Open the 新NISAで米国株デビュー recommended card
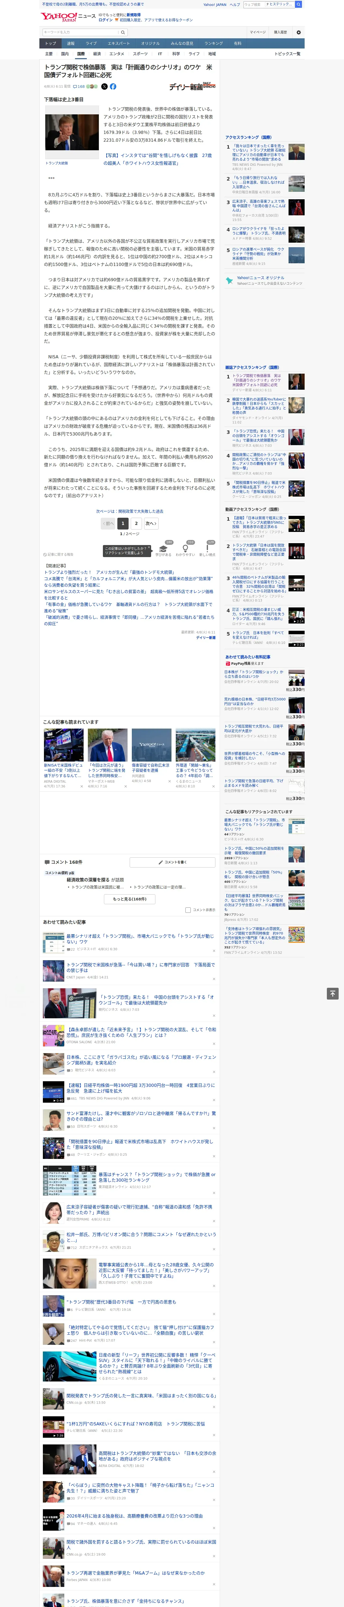Viewport: 344px width, 1607px height. coord(64,758)
